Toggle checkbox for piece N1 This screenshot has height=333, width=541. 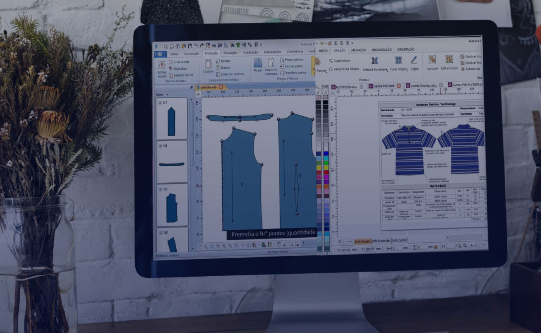pos(160,189)
